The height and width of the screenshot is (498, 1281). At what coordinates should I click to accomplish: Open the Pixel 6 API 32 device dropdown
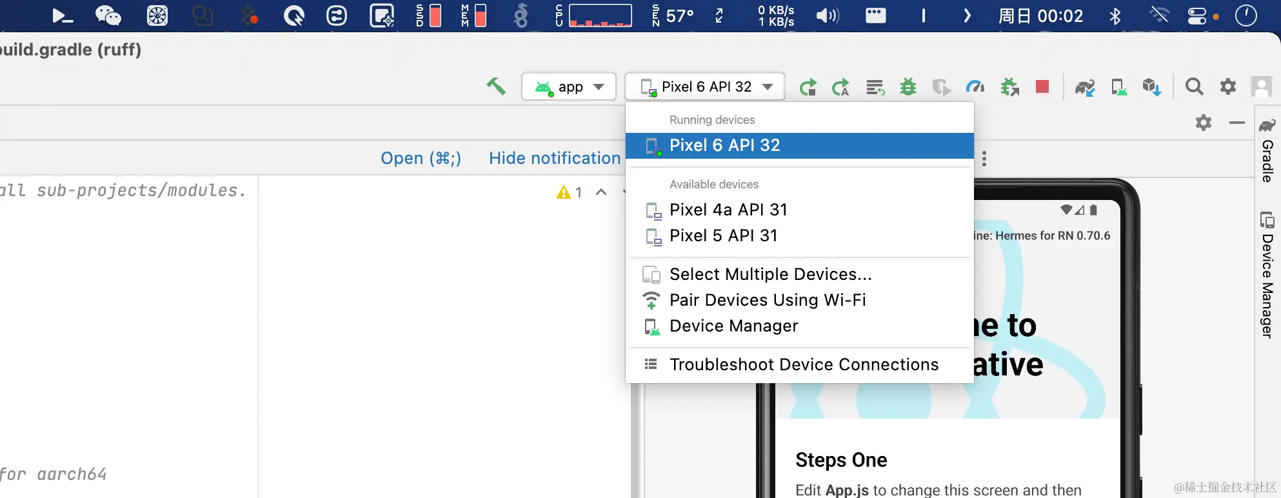coord(705,86)
